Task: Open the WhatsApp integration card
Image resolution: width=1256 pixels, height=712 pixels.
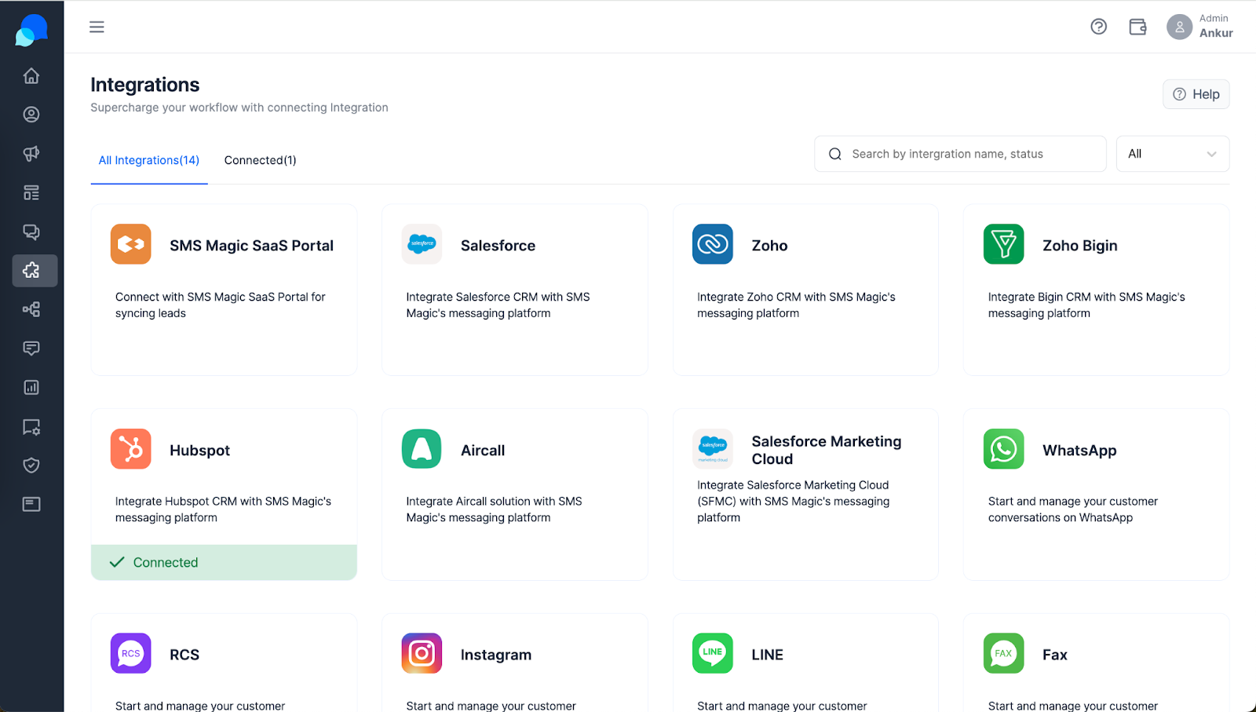Action: pyautogui.click(x=1096, y=495)
